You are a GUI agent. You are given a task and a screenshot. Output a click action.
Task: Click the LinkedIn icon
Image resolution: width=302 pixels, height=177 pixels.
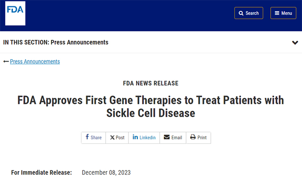[135, 137]
